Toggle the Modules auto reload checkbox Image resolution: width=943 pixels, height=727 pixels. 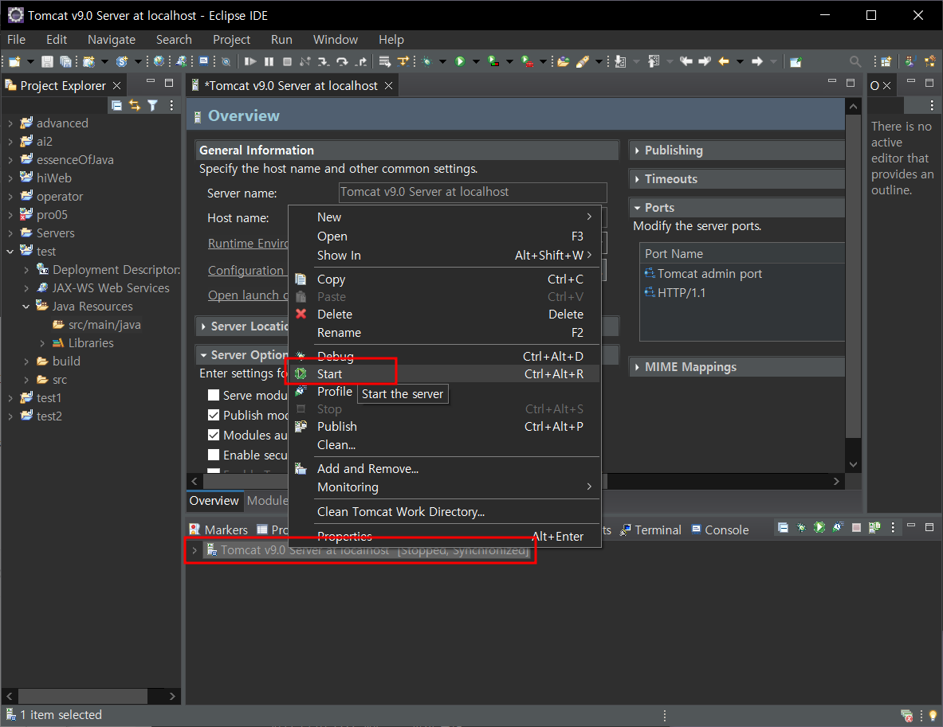click(214, 435)
